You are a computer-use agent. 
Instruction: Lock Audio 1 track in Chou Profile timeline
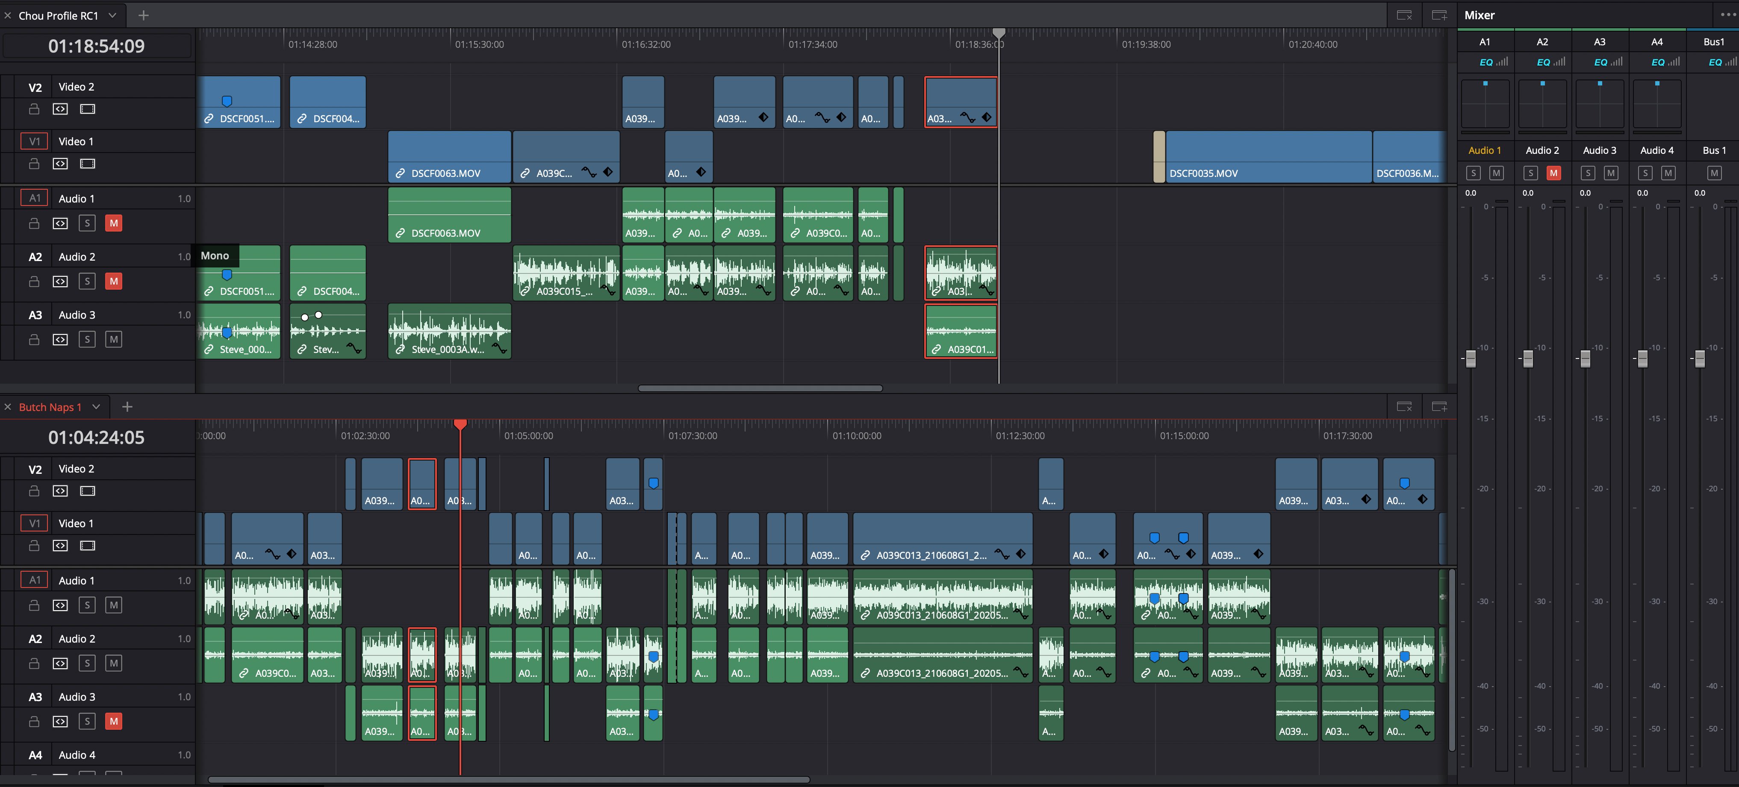[34, 223]
